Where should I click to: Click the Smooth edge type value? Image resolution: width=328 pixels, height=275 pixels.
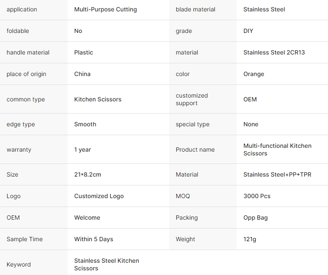(85, 124)
